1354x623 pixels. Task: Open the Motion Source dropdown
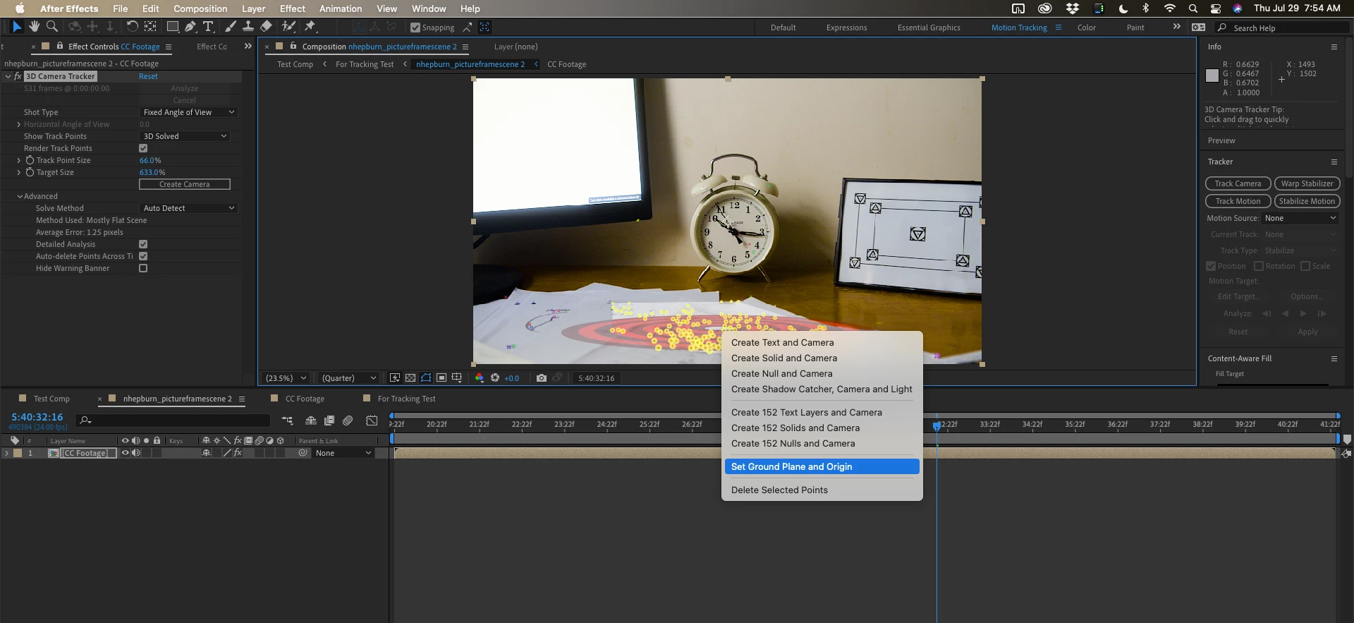click(x=1300, y=218)
